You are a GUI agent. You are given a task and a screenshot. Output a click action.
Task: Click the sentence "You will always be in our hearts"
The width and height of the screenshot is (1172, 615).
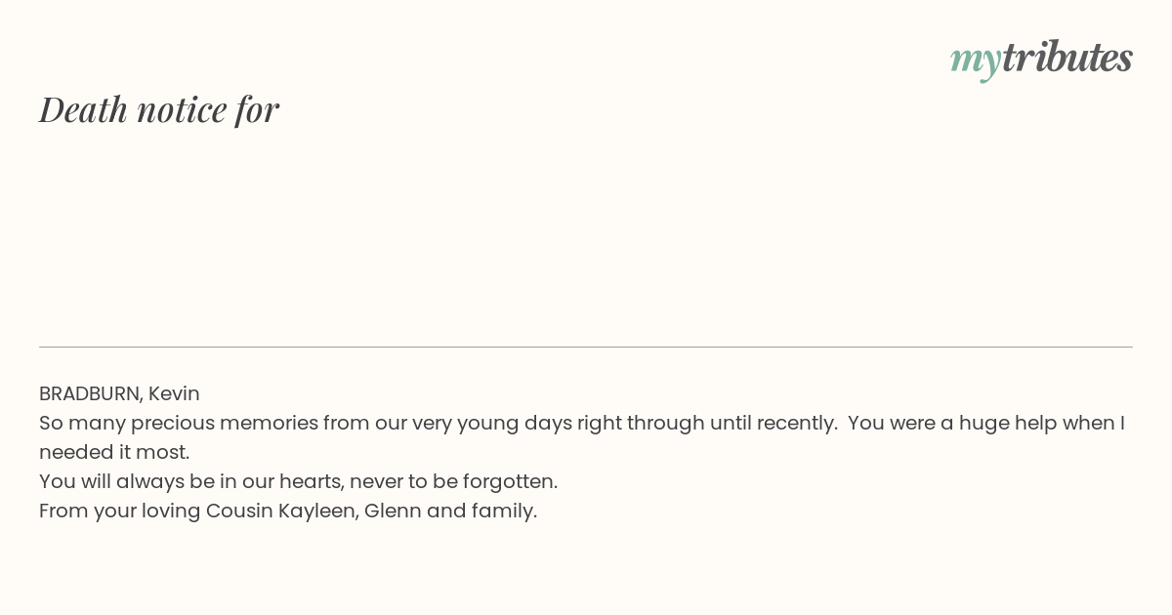point(190,481)
